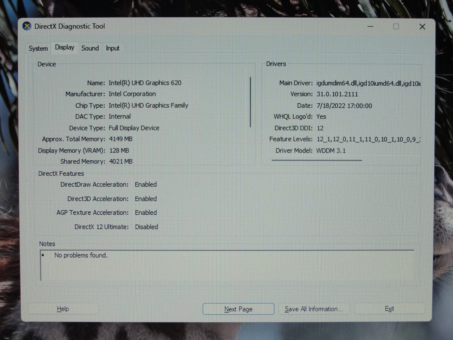453x340 pixels.
Task: Select the 'Intel Corporation' manufacturer value
Action: tap(132, 94)
